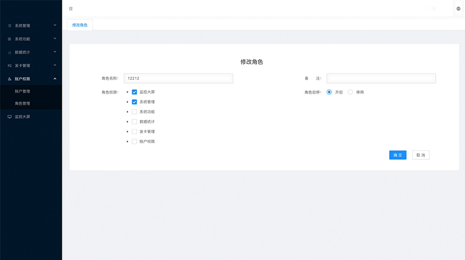Expand the 账户权限 permission tree node arrow

click(x=127, y=142)
